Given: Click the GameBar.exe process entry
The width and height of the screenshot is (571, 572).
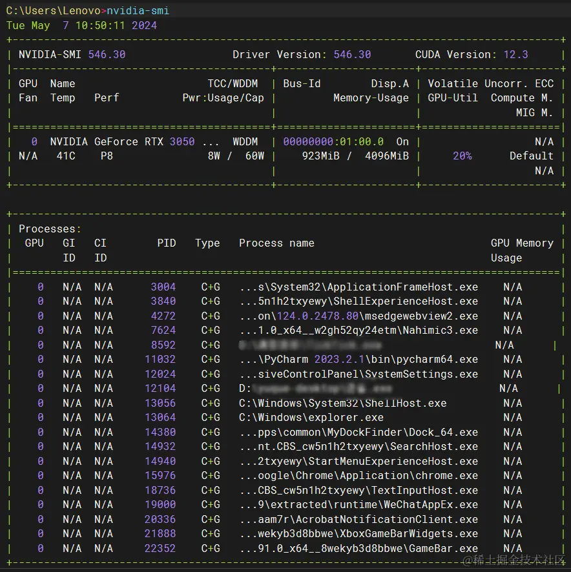Looking at the screenshot, I should click(359, 548).
